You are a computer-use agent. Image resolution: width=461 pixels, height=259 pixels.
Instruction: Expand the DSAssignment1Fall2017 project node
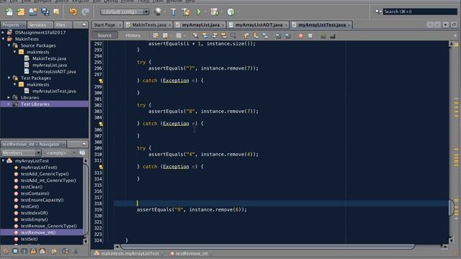pyautogui.click(x=3, y=32)
